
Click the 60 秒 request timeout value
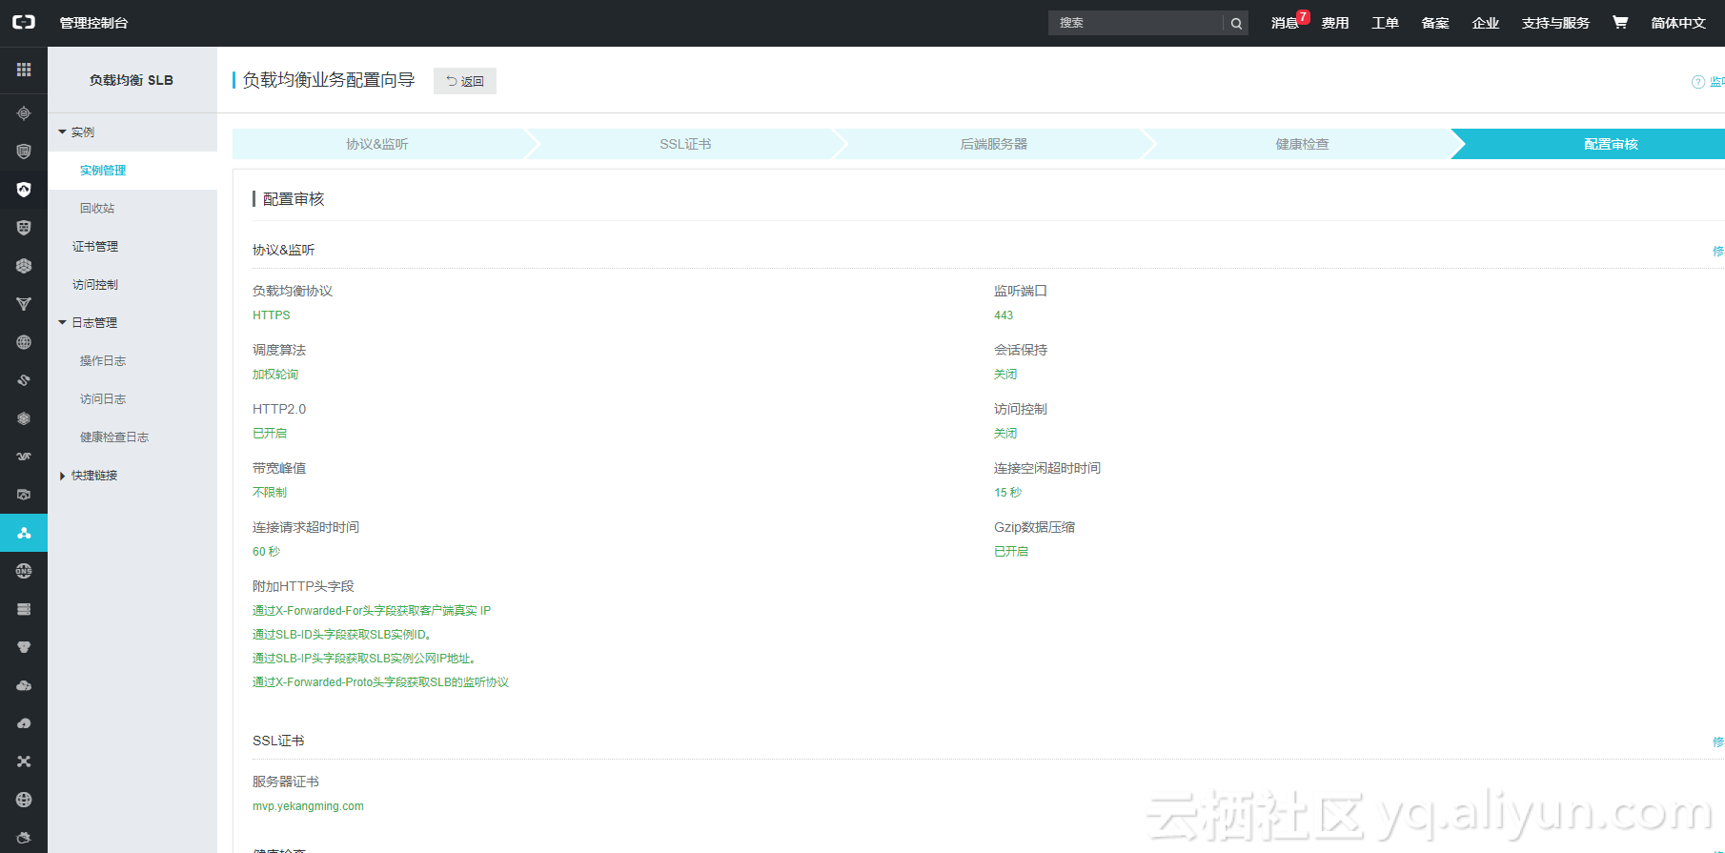266,552
